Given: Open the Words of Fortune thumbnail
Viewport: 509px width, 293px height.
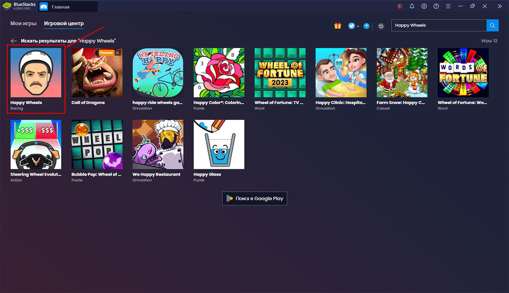Looking at the screenshot, I should click(463, 72).
